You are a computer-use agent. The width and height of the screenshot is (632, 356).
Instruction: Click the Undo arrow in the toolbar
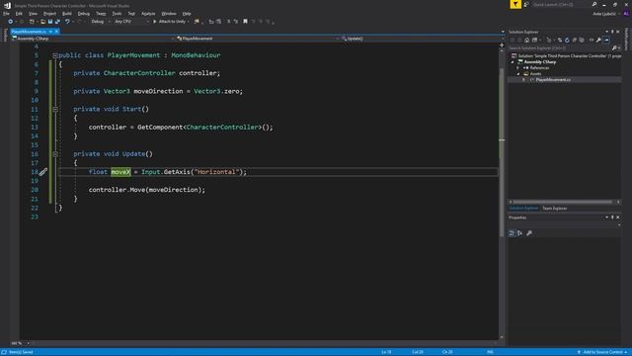click(67, 22)
